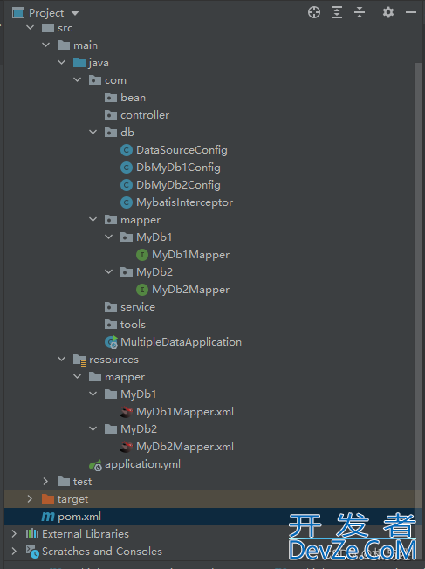Click the Select Opened File locate icon
The image size is (425, 569).
(x=314, y=12)
